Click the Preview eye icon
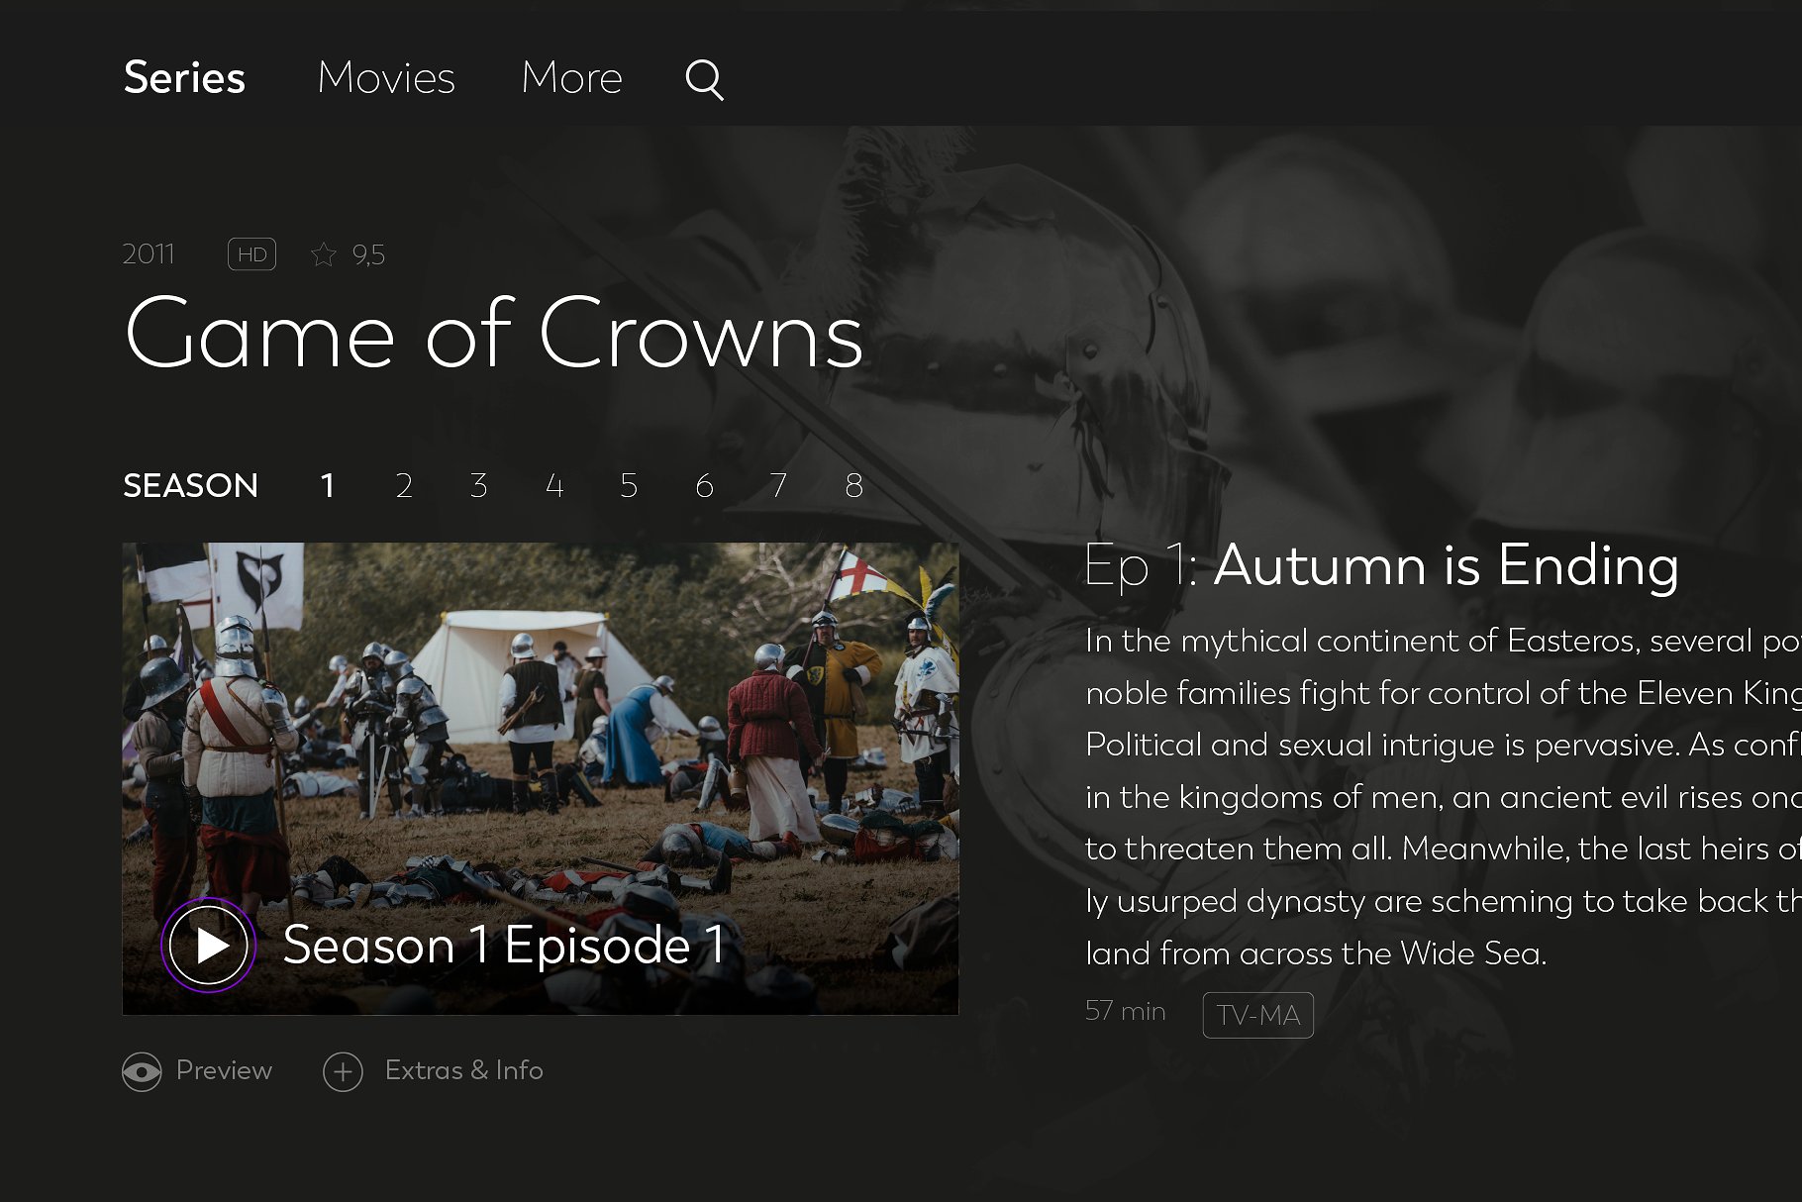This screenshot has width=1802, height=1202. (142, 1071)
